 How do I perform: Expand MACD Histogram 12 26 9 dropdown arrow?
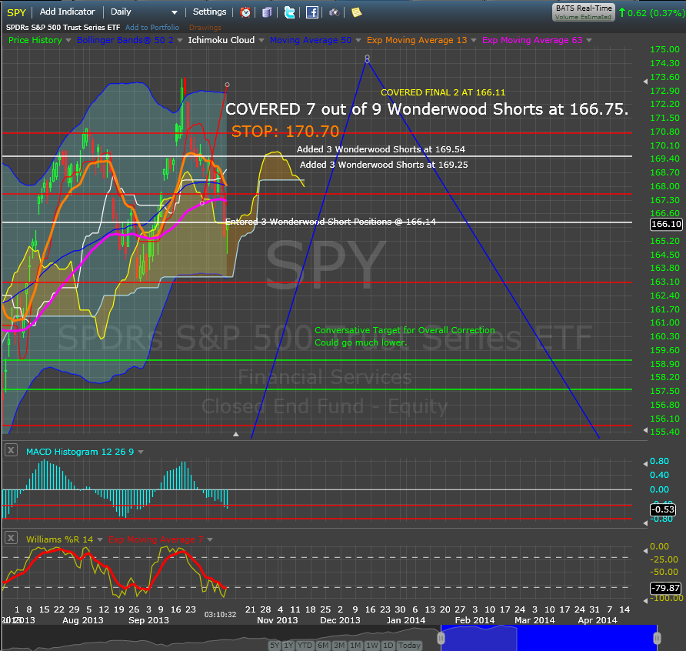(x=141, y=452)
